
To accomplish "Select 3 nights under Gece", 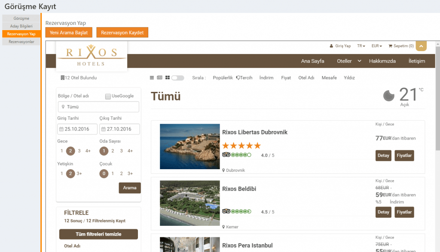I will [79, 151].
